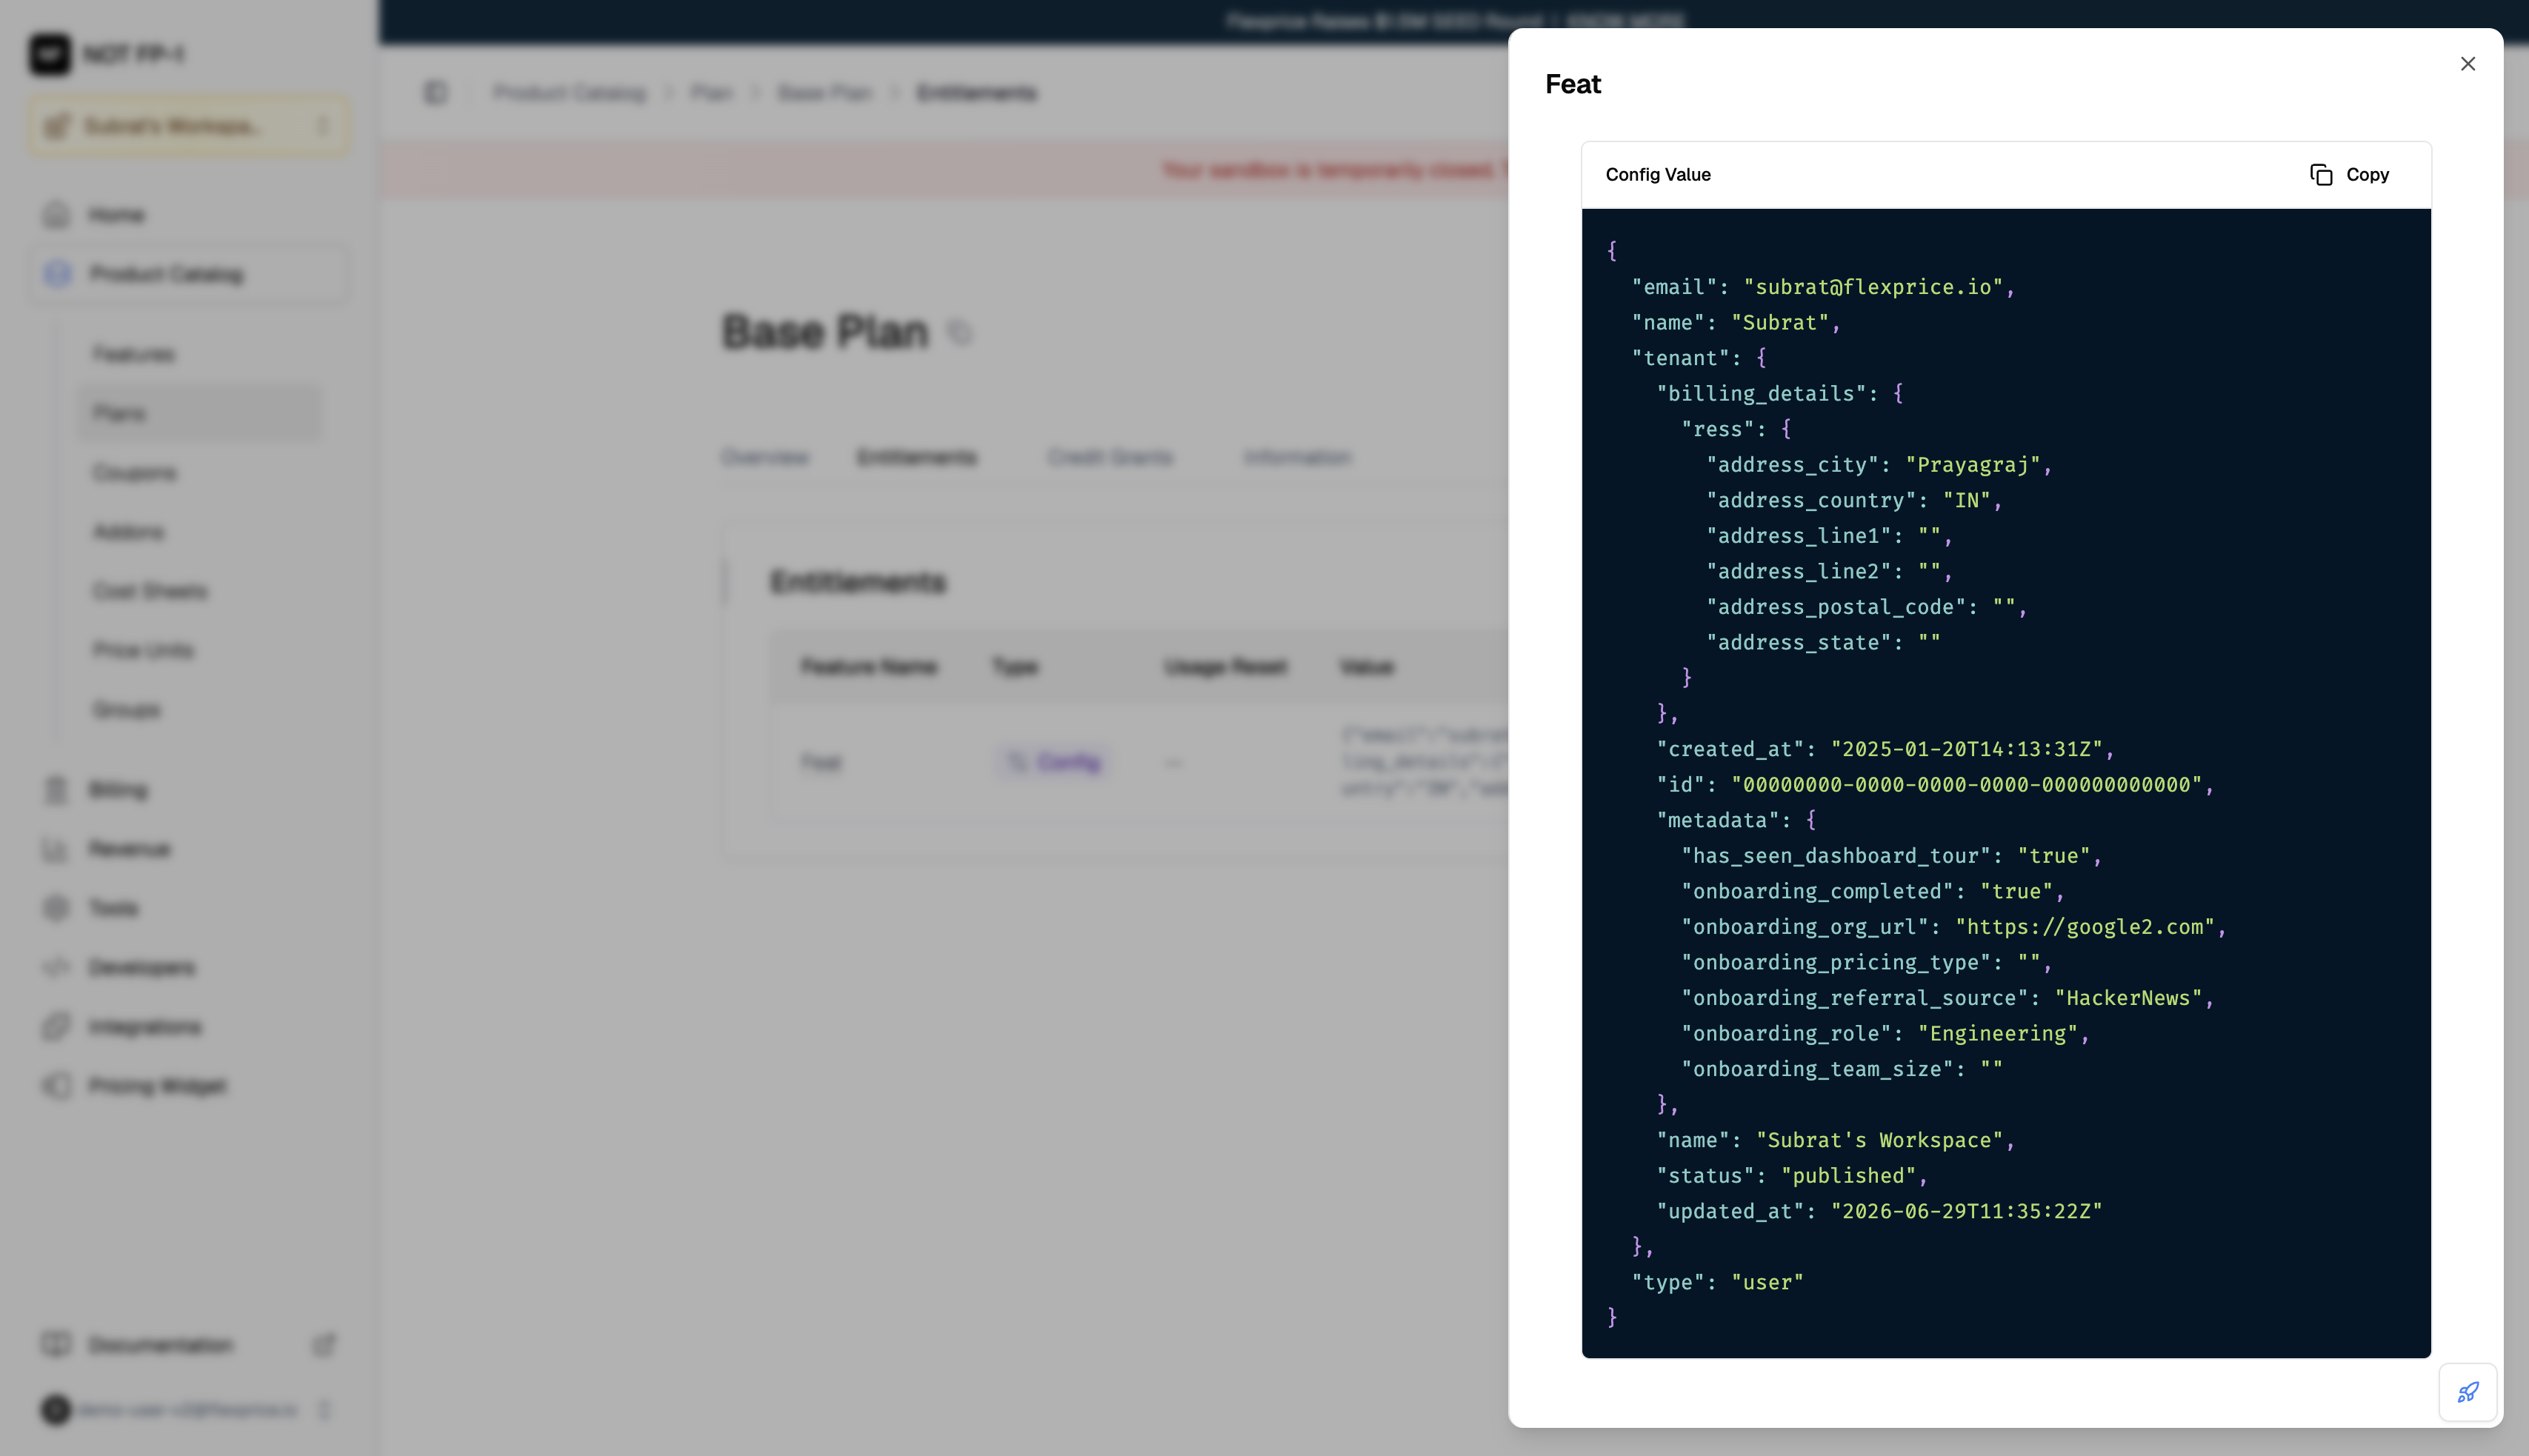
Task: Click the Product Catalog icon in the sidebar
Action: point(57,274)
